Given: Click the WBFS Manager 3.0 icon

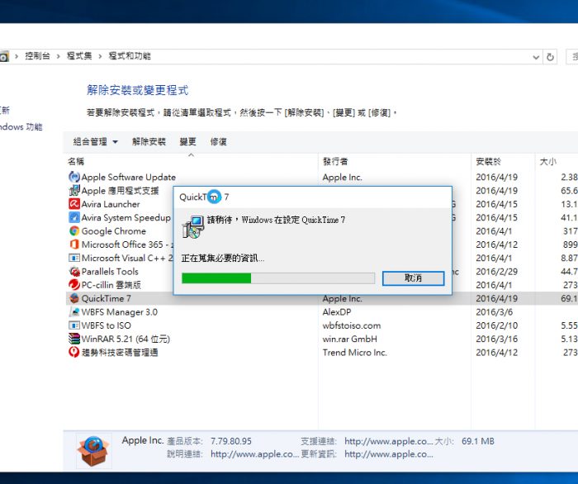Looking at the screenshot, I should pyautogui.click(x=74, y=312).
